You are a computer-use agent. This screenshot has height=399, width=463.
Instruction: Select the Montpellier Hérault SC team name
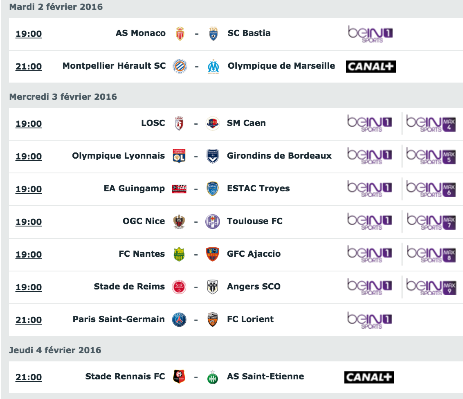114,65
